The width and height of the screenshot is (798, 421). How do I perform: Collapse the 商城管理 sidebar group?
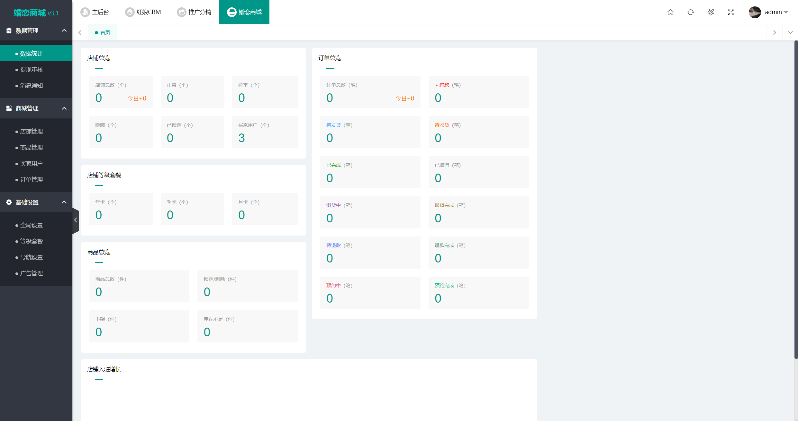[x=64, y=108]
